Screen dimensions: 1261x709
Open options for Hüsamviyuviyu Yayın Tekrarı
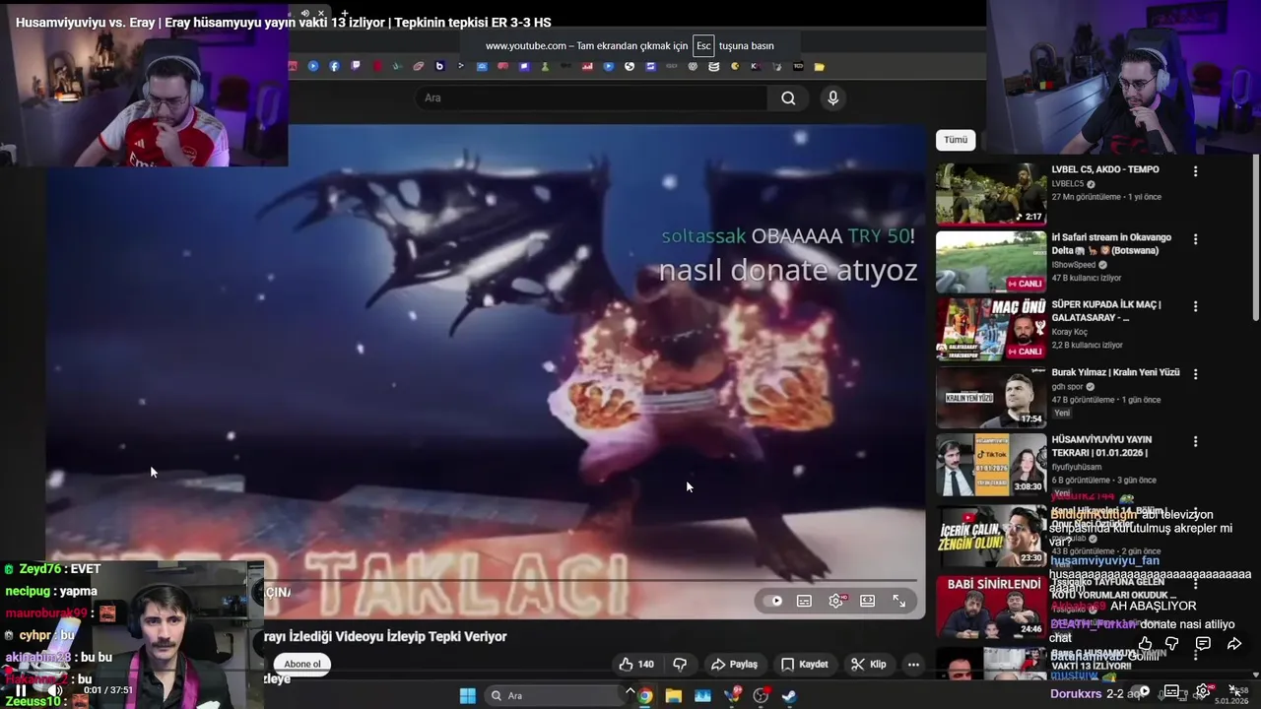[x=1195, y=442]
